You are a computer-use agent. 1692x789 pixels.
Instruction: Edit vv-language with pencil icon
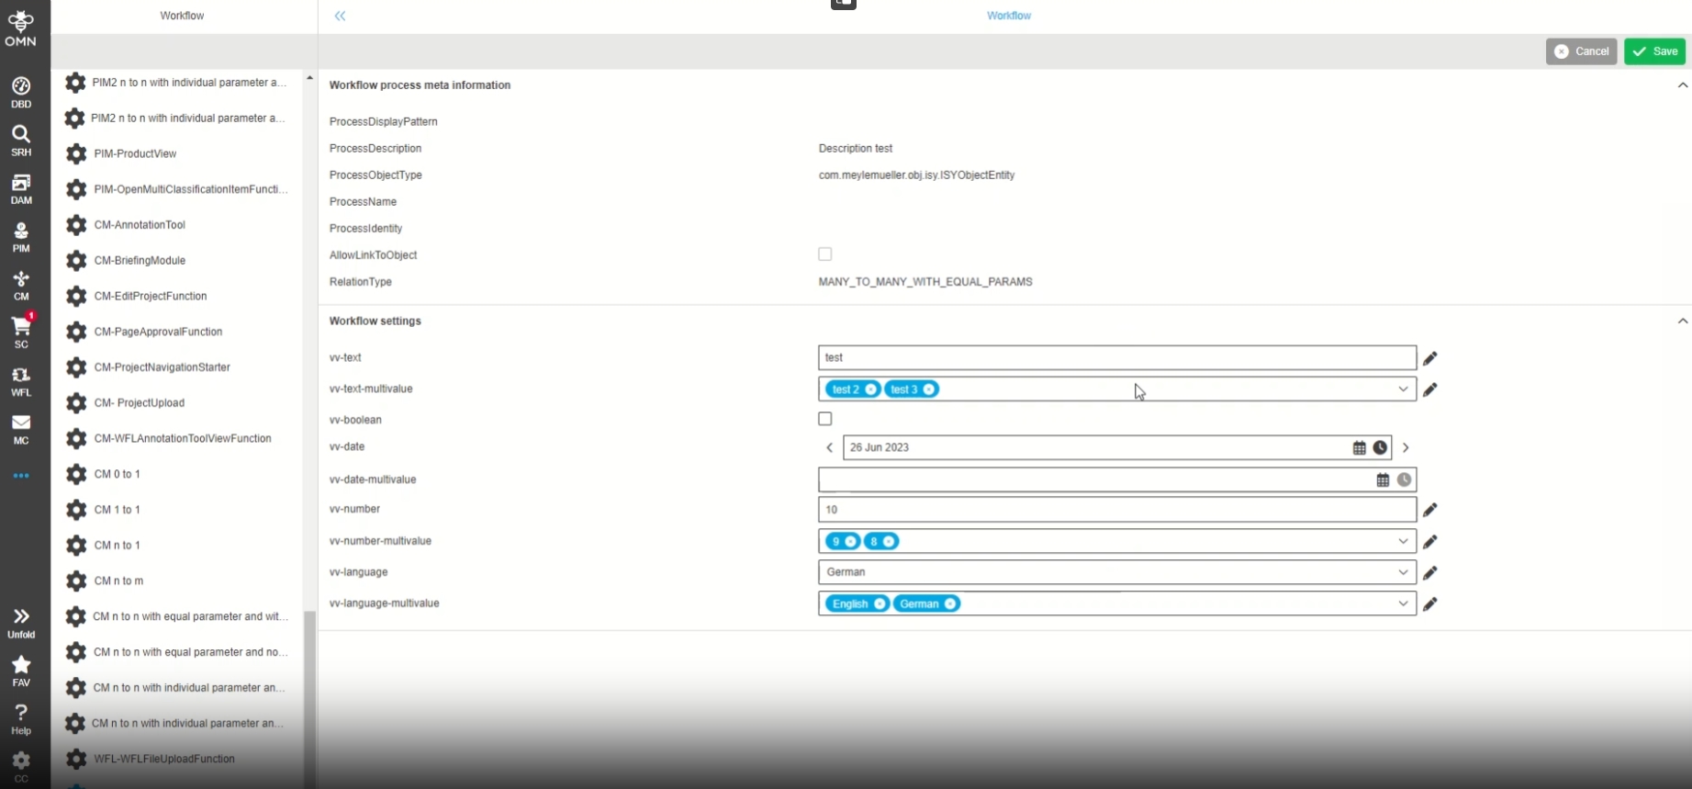click(1429, 573)
